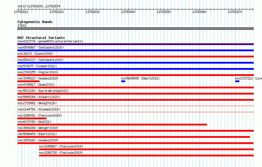Open nsv3944294 (Wenger2019) variant label

coord(38,128)
